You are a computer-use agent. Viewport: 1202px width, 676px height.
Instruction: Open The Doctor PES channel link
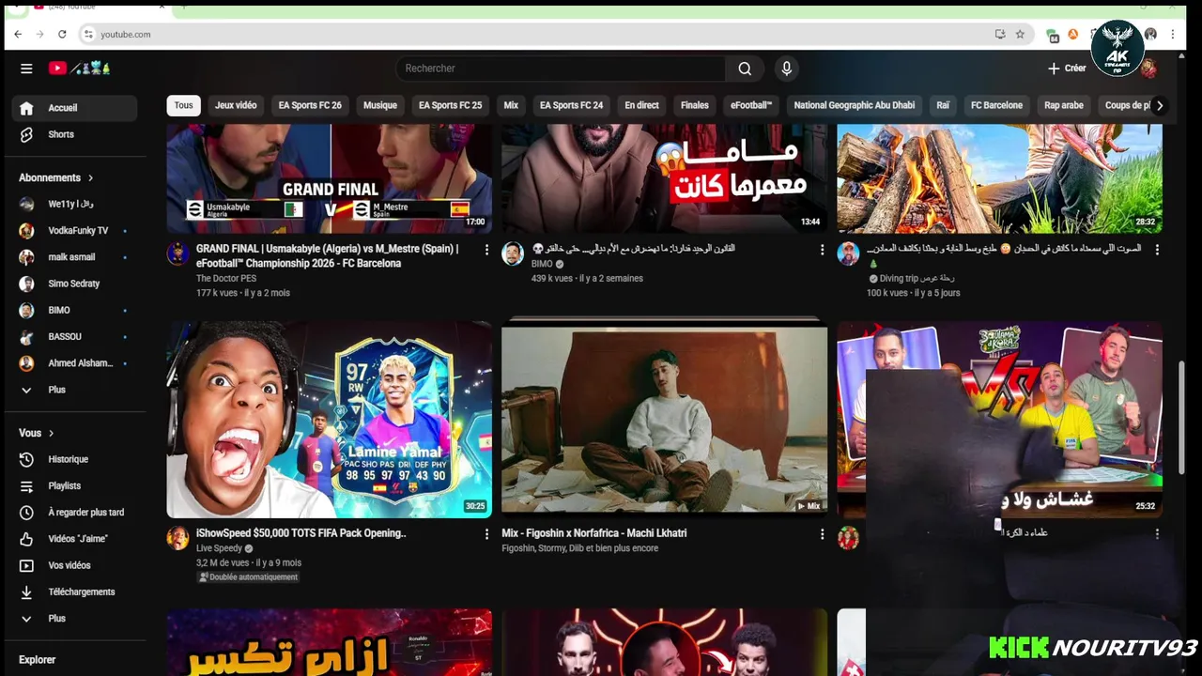(x=226, y=279)
